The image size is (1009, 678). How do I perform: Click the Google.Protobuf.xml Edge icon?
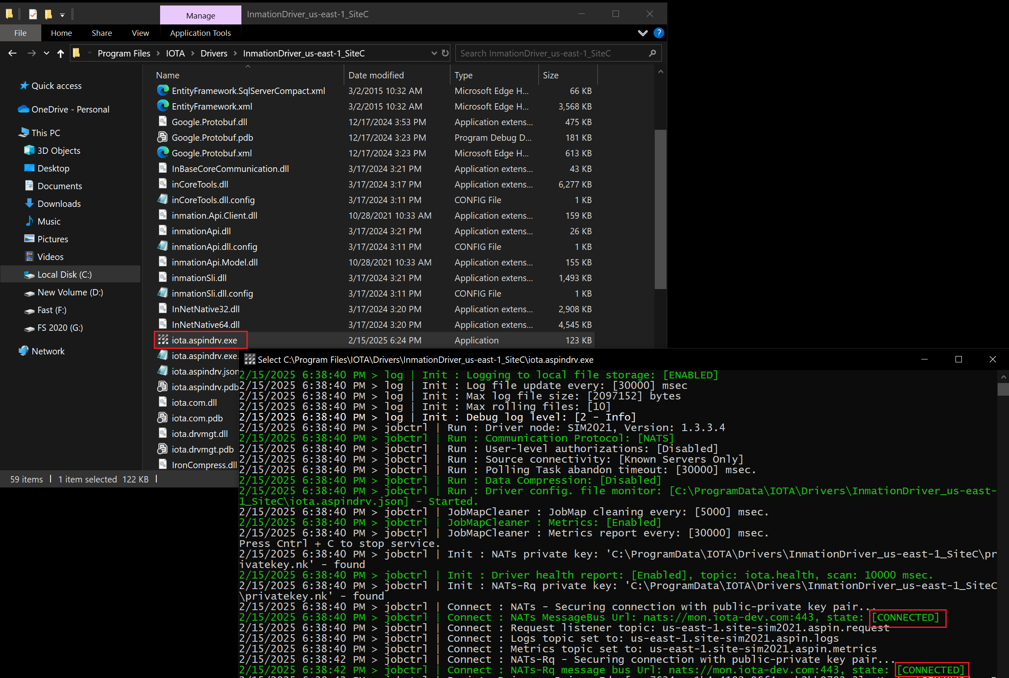tap(163, 153)
